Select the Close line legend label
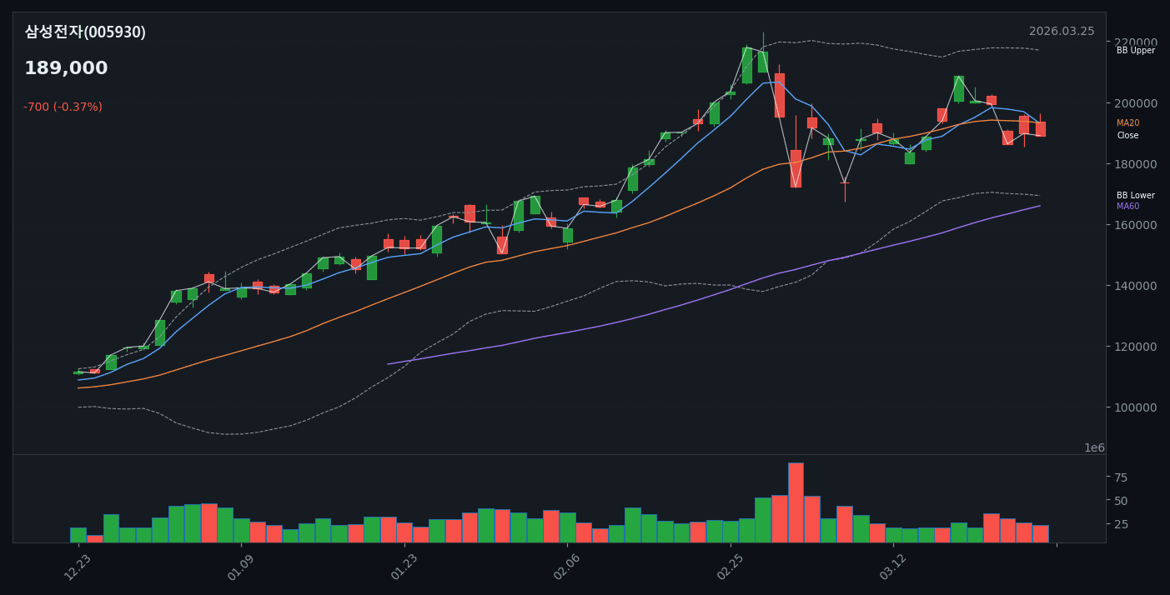1170x595 pixels. point(1127,136)
